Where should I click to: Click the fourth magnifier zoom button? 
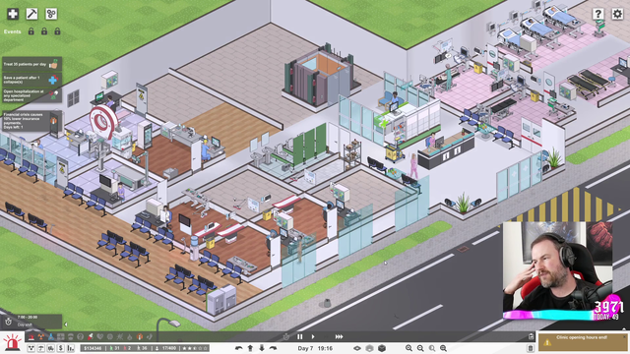point(443,348)
